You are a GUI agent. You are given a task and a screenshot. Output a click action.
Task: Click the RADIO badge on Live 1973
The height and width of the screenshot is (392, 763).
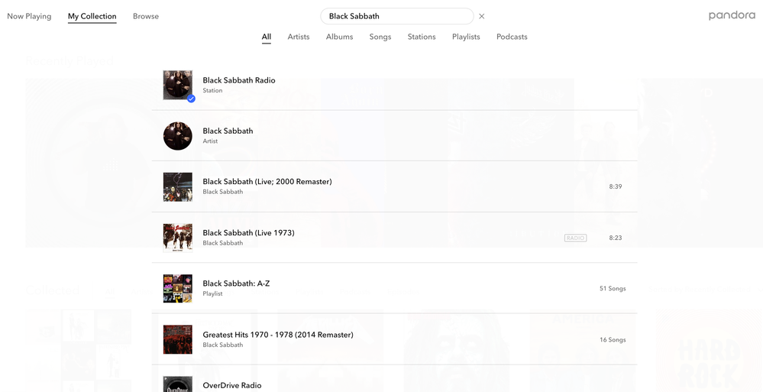coord(575,238)
